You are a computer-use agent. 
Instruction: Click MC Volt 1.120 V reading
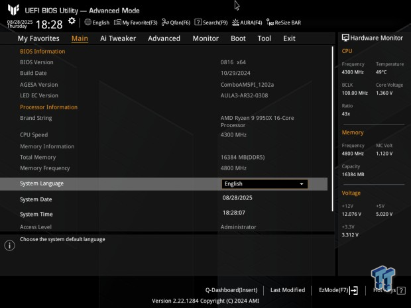[x=384, y=154]
